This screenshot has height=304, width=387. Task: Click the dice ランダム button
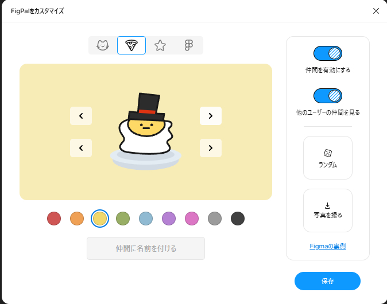[327, 158]
